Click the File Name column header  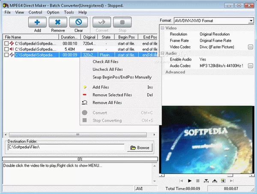[31, 37]
